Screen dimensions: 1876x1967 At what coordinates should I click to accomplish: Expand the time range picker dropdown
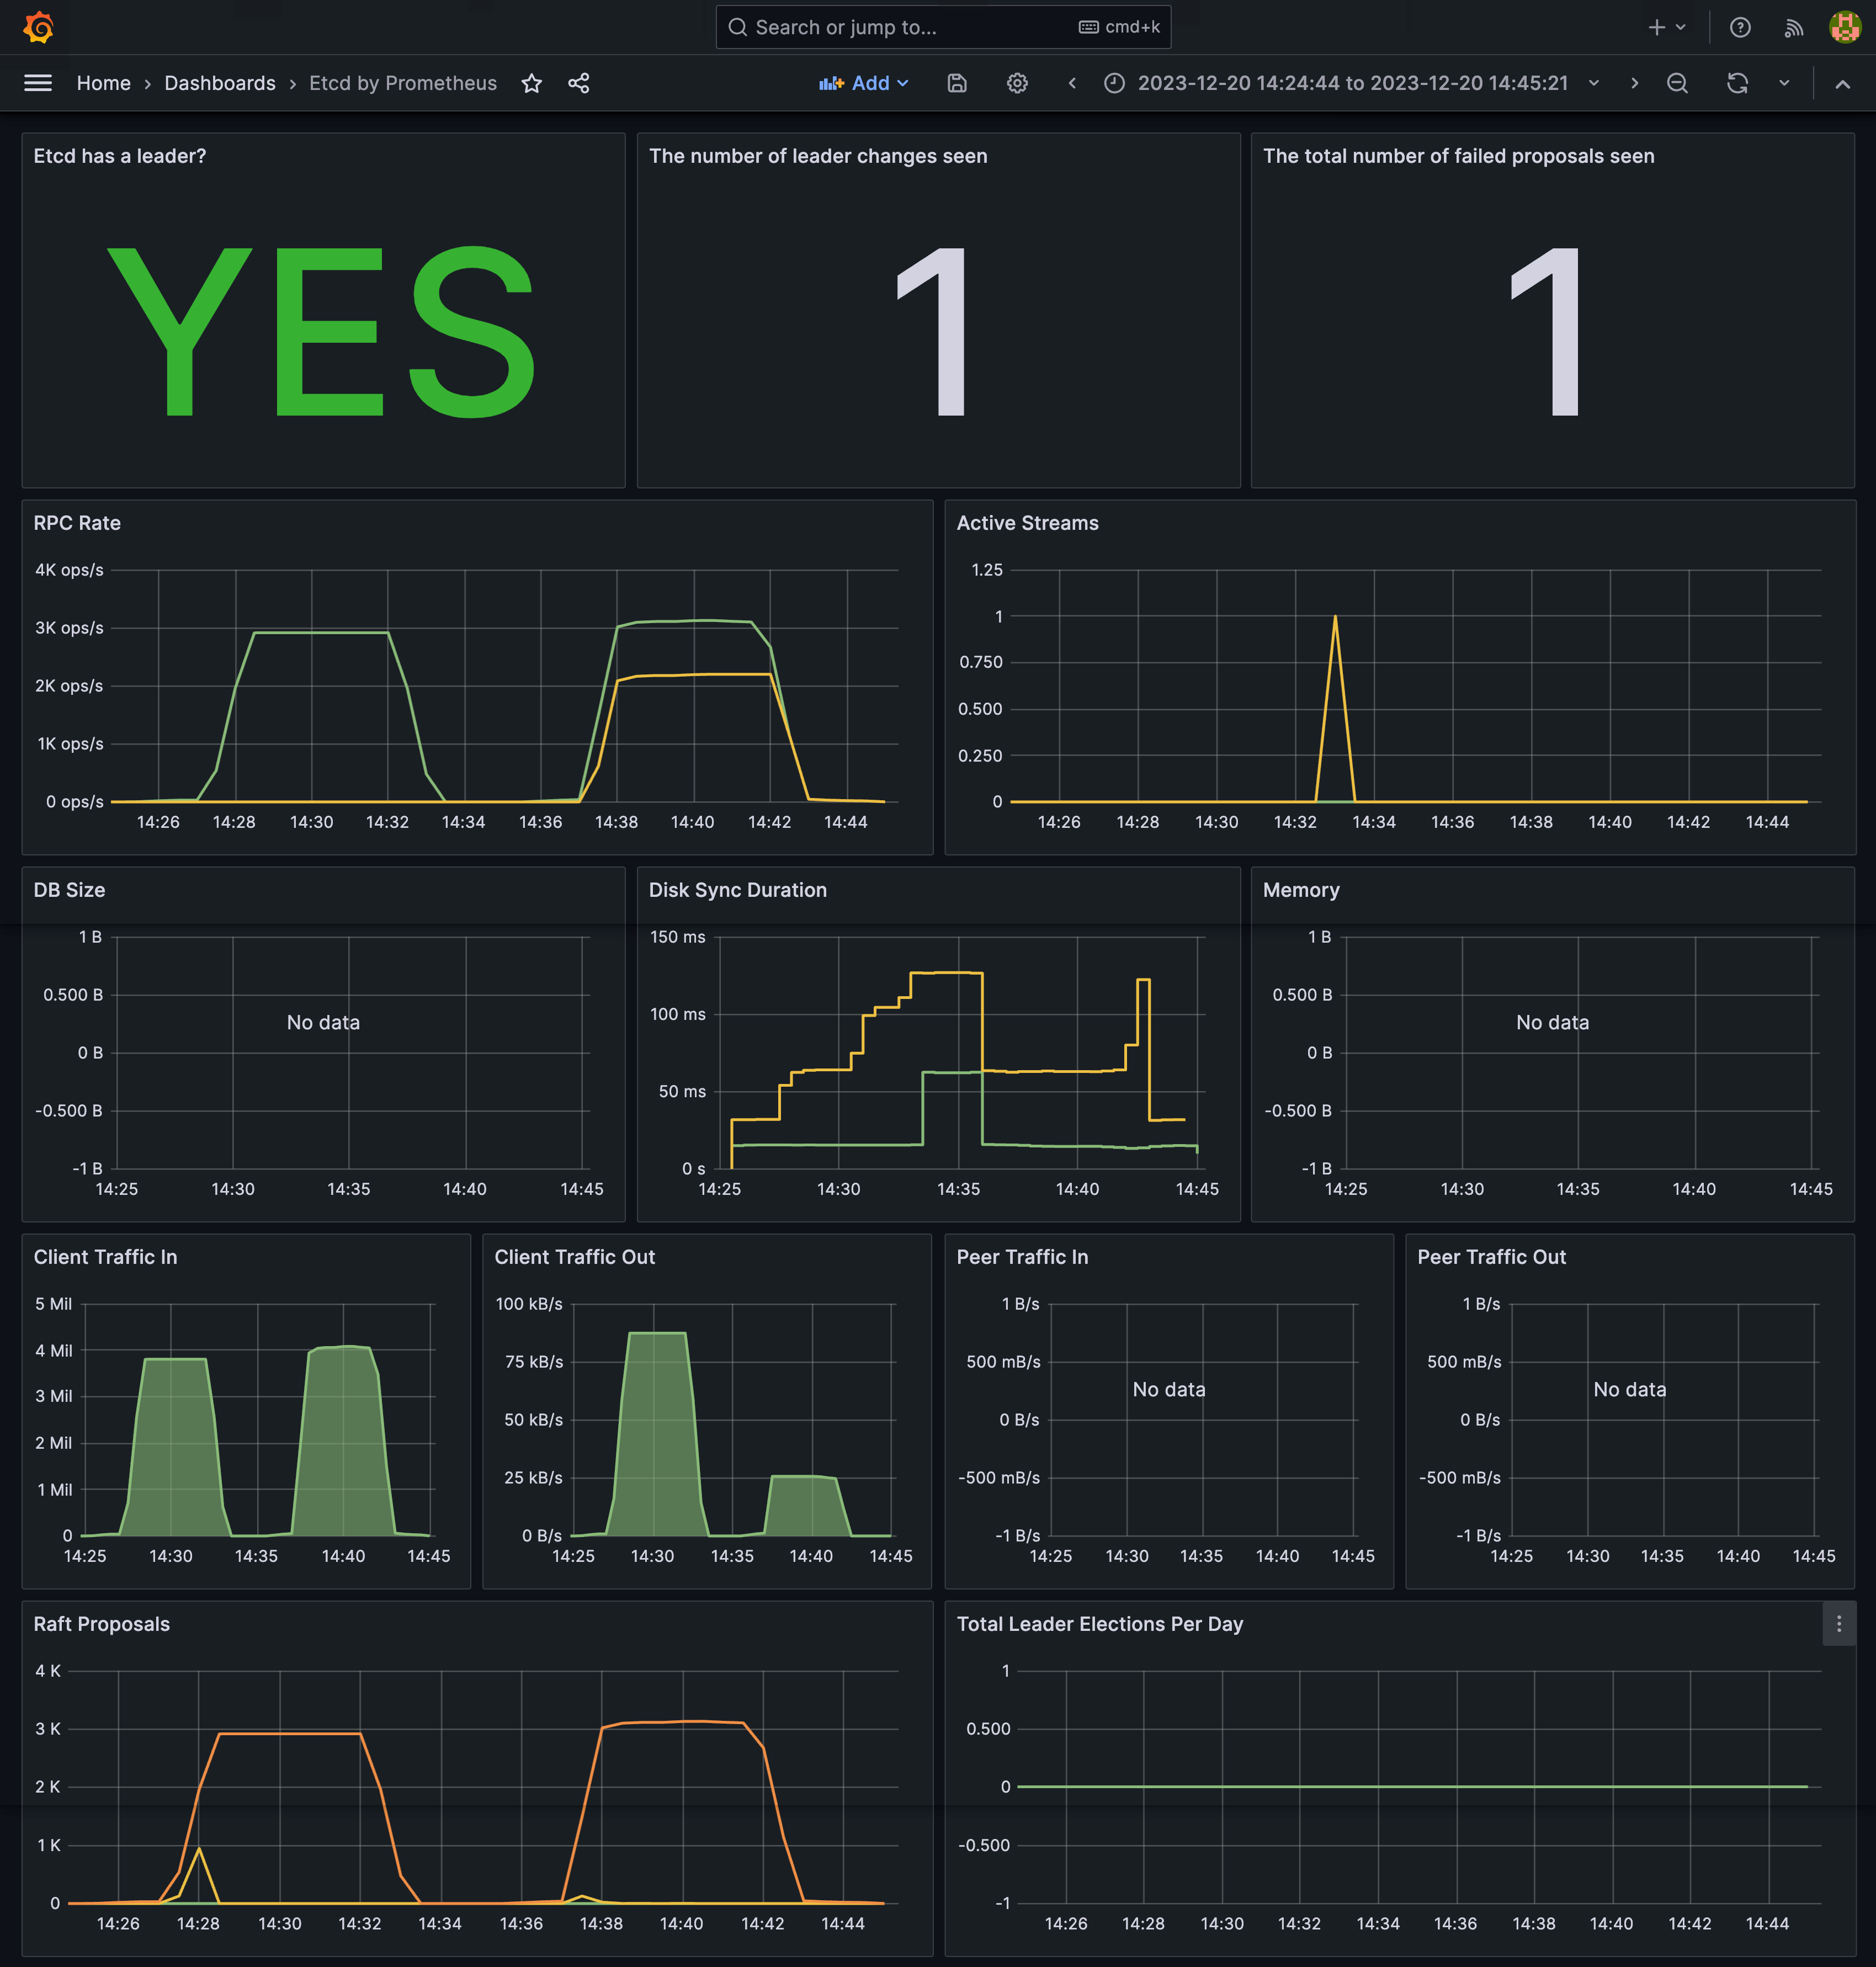tap(1594, 83)
